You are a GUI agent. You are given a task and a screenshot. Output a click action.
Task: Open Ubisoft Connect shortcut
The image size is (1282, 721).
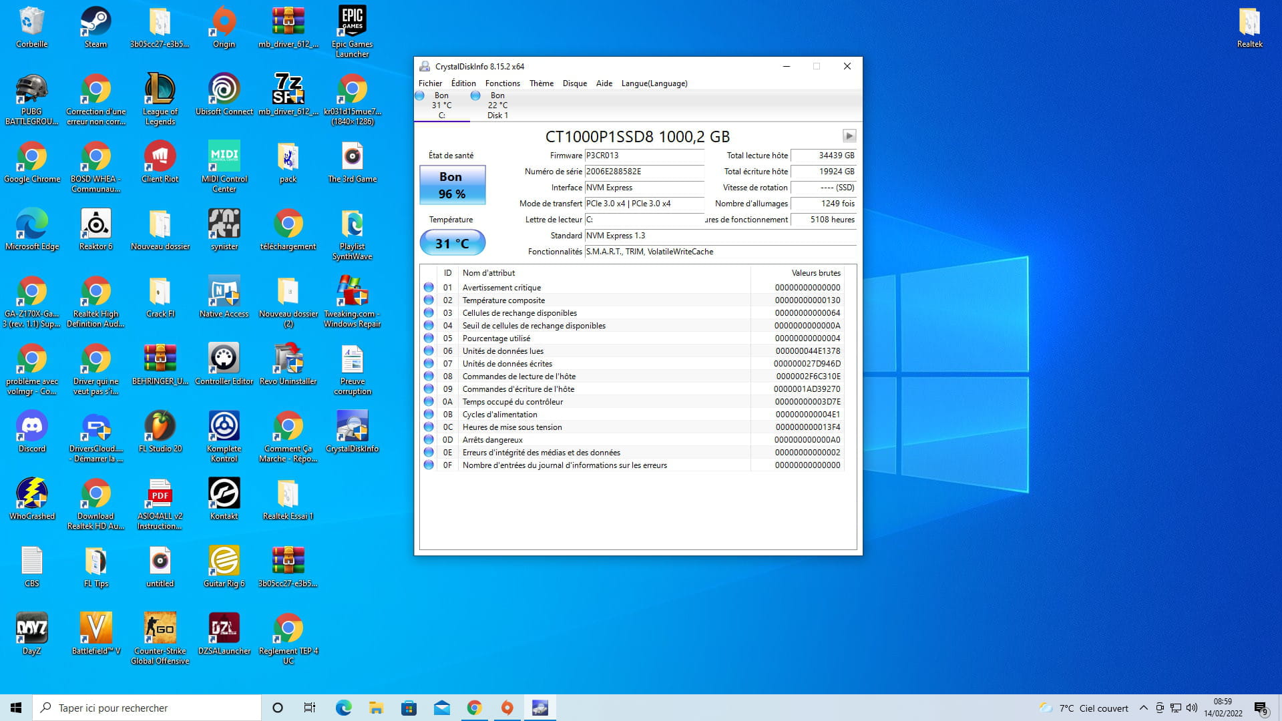224,95
